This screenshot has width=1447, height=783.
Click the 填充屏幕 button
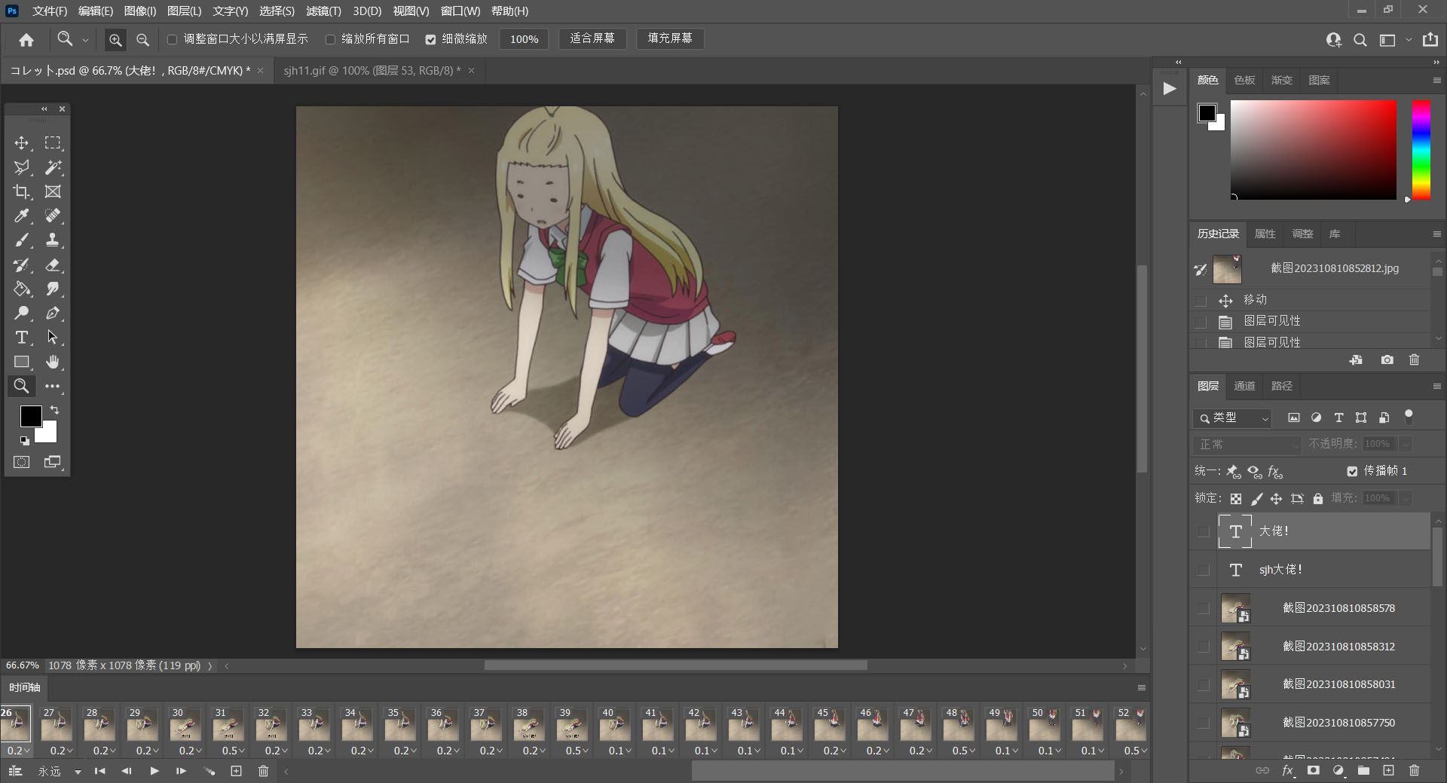pyautogui.click(x=670, y=38)
